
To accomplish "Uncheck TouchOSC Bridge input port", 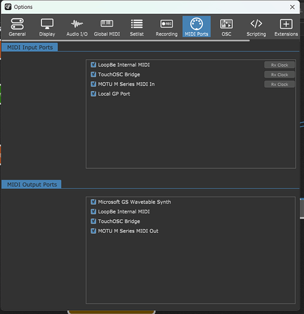I will pos(94,74).
